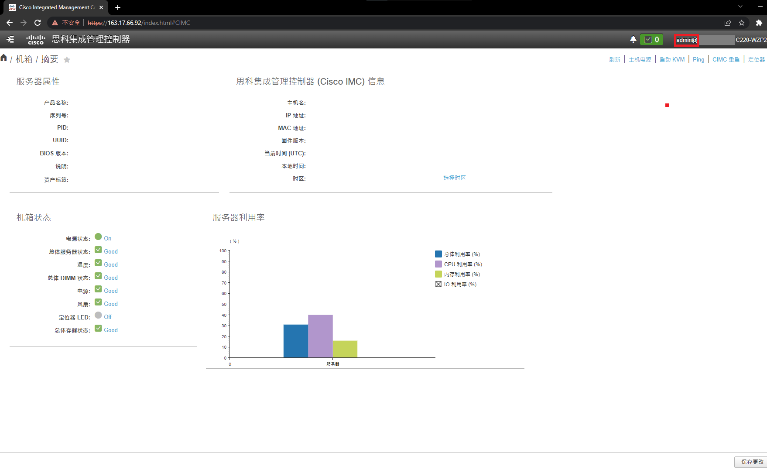Click the 摘要 breadcrumb

point(50,59)
